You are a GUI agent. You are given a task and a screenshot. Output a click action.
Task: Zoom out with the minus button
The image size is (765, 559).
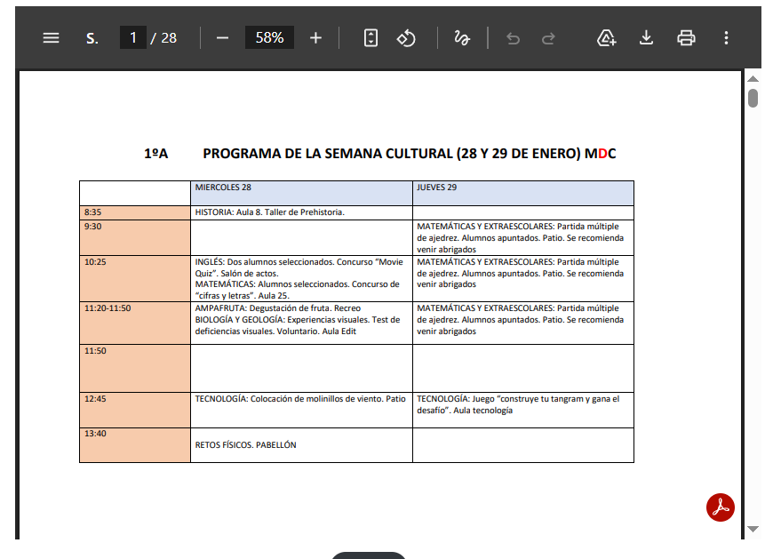222,37
